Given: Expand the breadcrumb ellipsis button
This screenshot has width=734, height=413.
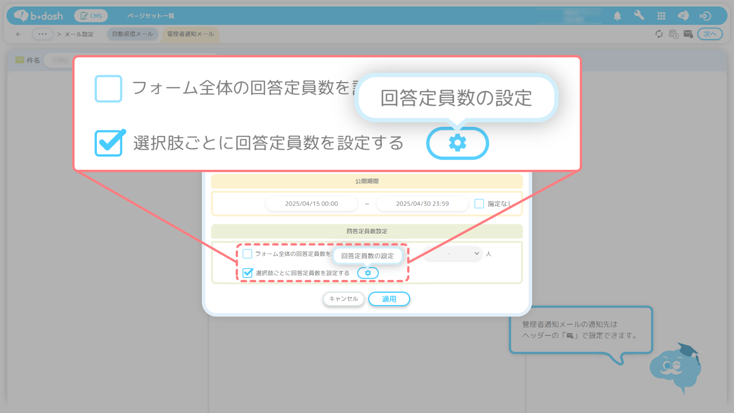Looking at the screenshot, I should click(x=43, y=34).
